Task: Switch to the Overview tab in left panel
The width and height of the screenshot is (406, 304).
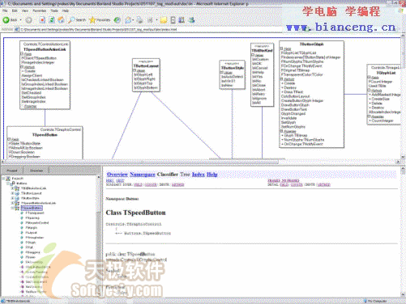Action: 36,171
